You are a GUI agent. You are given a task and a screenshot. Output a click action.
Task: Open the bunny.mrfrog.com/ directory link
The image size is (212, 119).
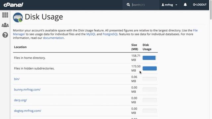tap(27, 90)
